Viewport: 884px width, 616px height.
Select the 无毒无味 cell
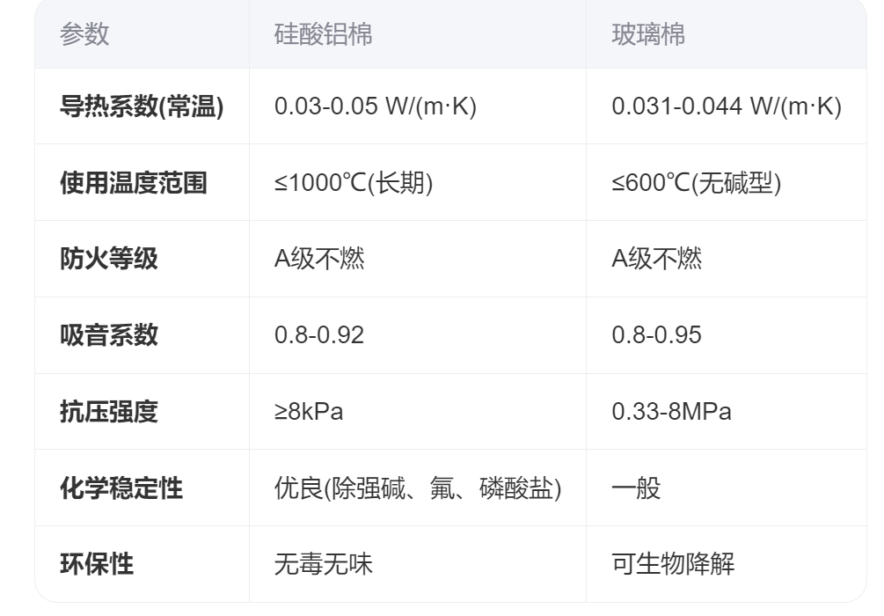[324, 564]
